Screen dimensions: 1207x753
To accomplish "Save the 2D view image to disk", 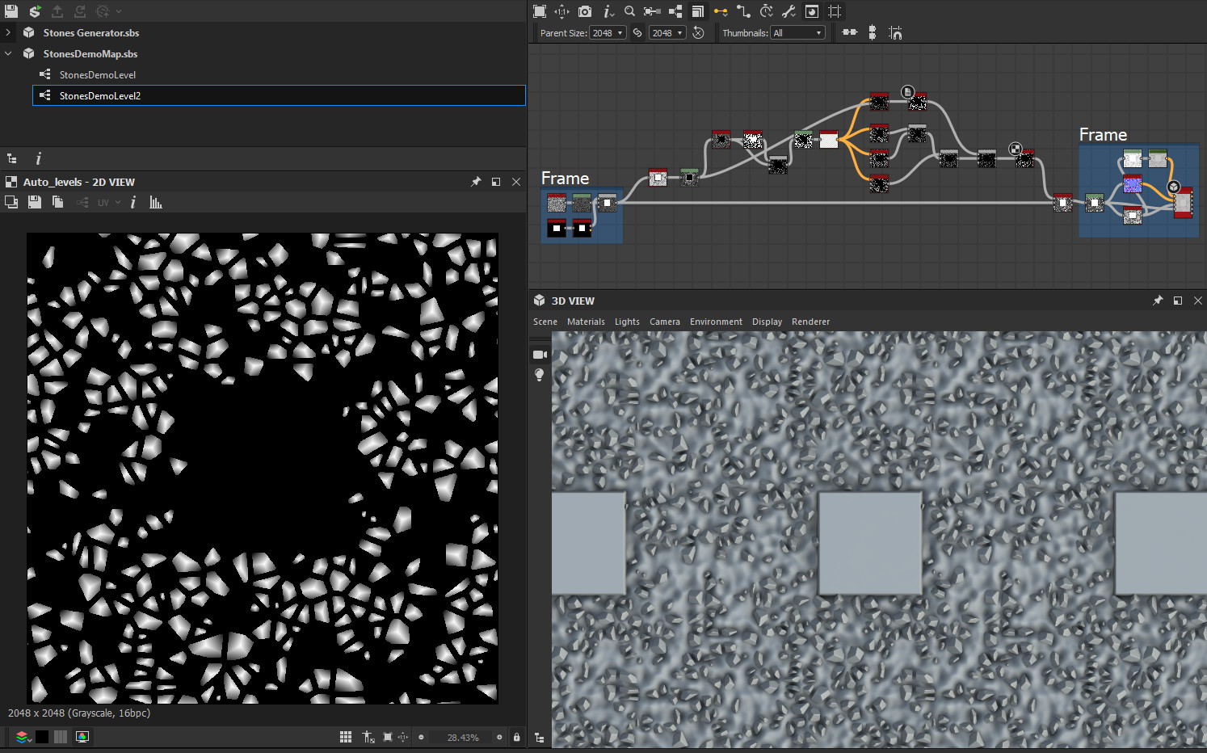I will point(35,202).
